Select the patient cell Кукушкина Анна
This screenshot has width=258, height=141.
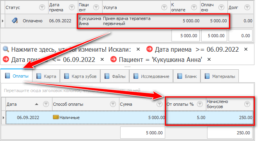pos(90,21)
